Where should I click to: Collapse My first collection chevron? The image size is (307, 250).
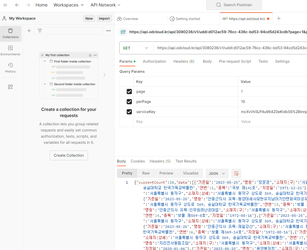tap(42, 55)
